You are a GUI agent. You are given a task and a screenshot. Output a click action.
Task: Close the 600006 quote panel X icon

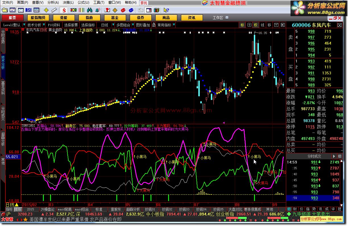pyautogui.click(x=339, y=25)
